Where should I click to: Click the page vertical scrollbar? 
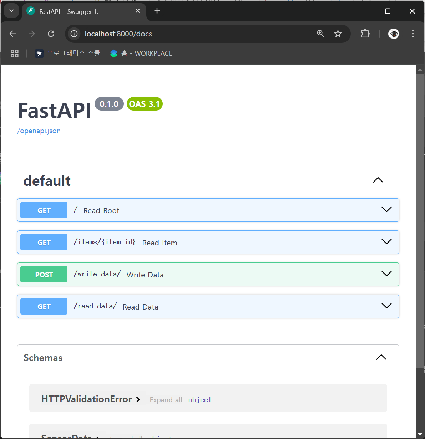[x=420, y=221]
